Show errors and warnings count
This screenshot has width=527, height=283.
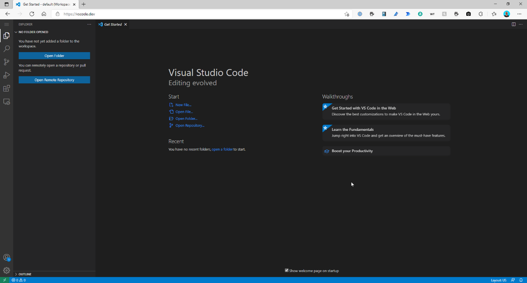click(x=18, y=280)
